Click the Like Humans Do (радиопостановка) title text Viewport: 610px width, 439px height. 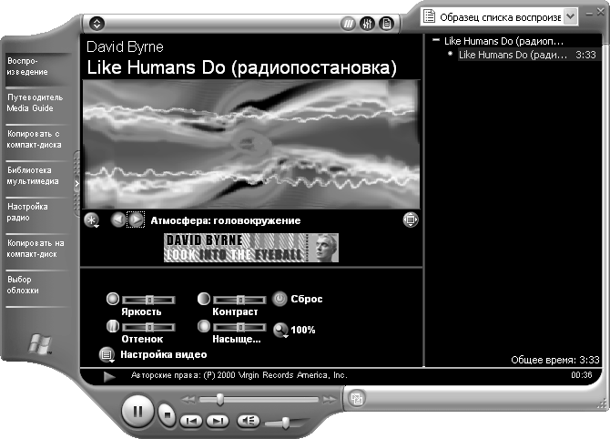[241, 67]
